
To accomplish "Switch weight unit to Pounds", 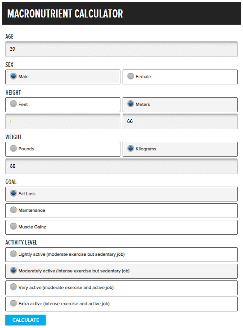I will click(x=63, y=149).
